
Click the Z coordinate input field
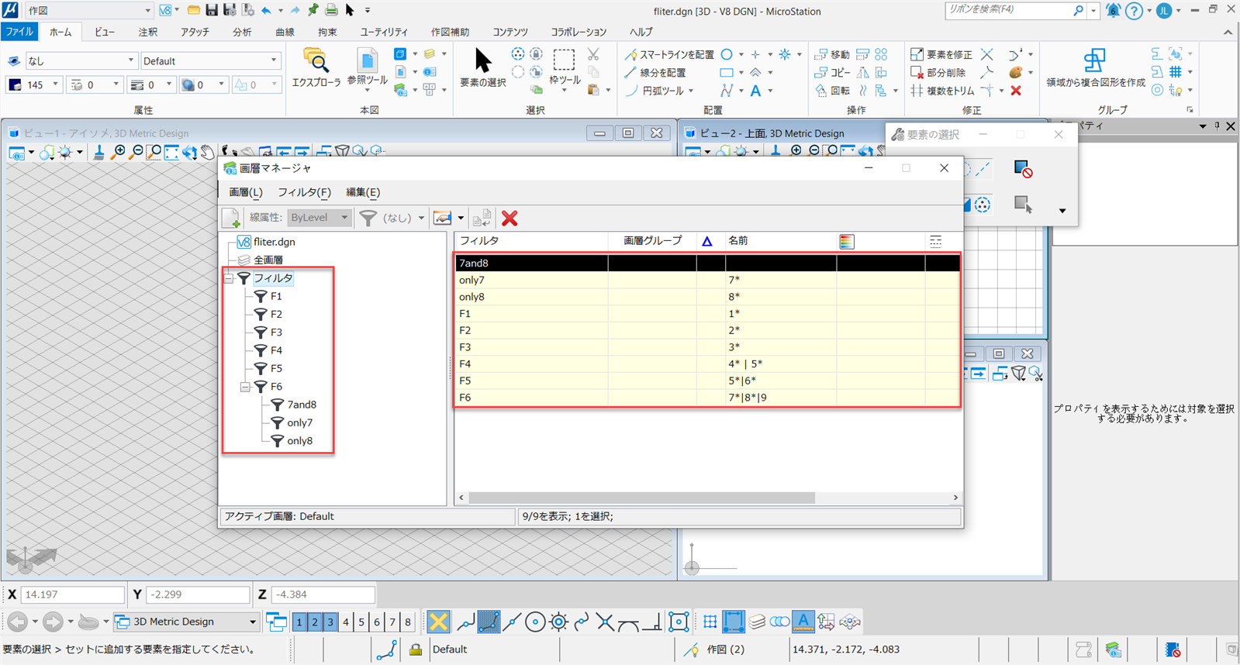click(x=323, y=594)
